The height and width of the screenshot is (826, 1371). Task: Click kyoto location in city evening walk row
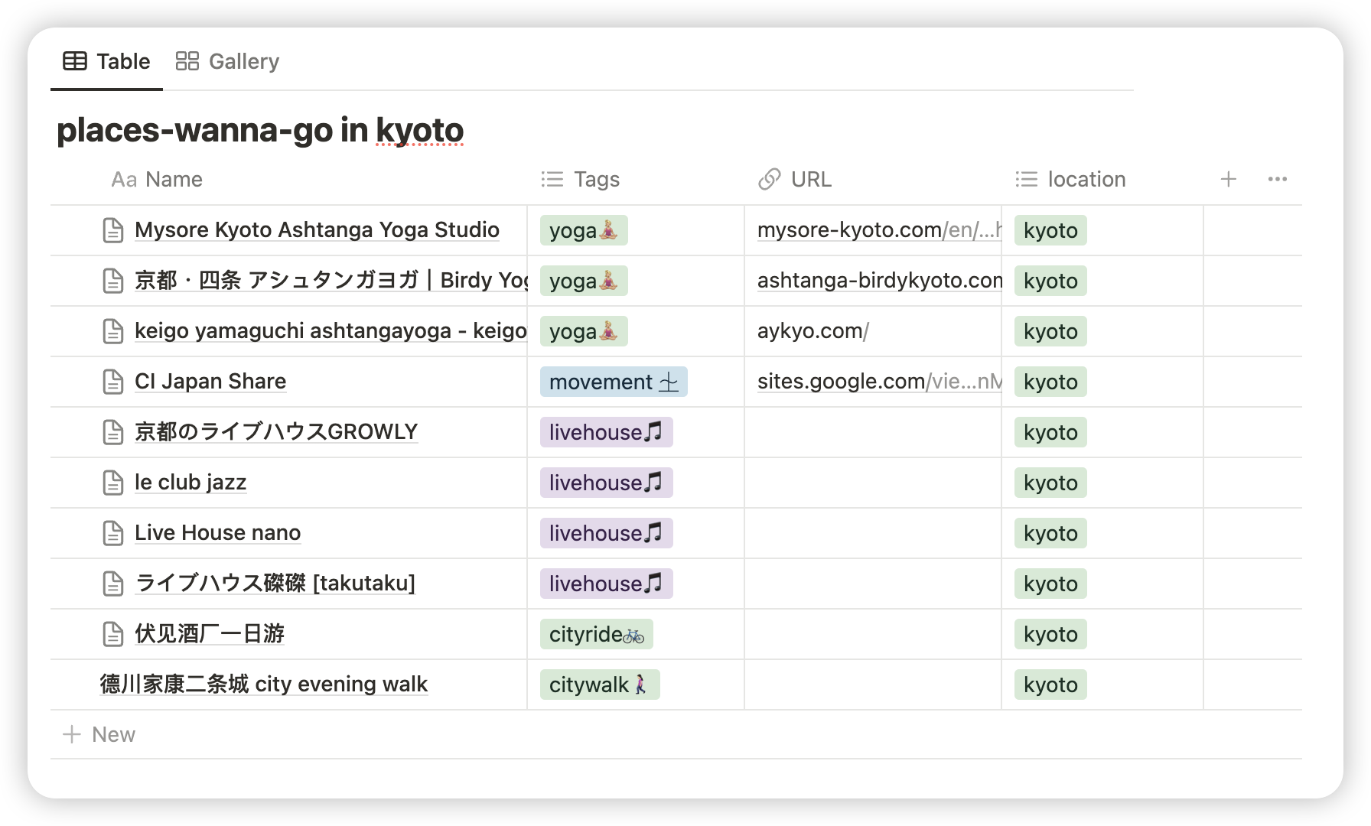[1050, 685]
